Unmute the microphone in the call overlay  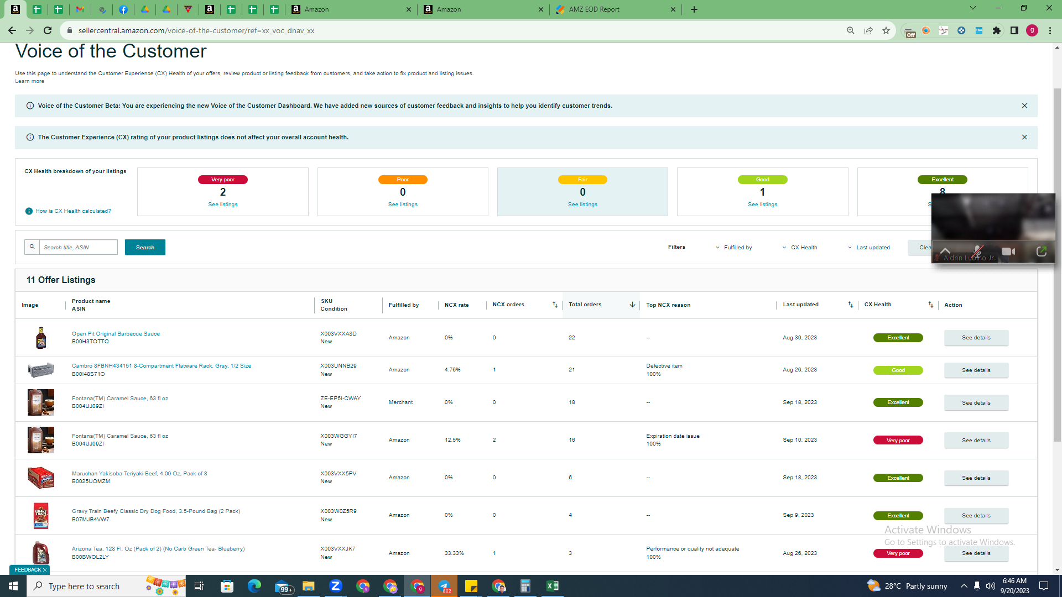[977, 252]
